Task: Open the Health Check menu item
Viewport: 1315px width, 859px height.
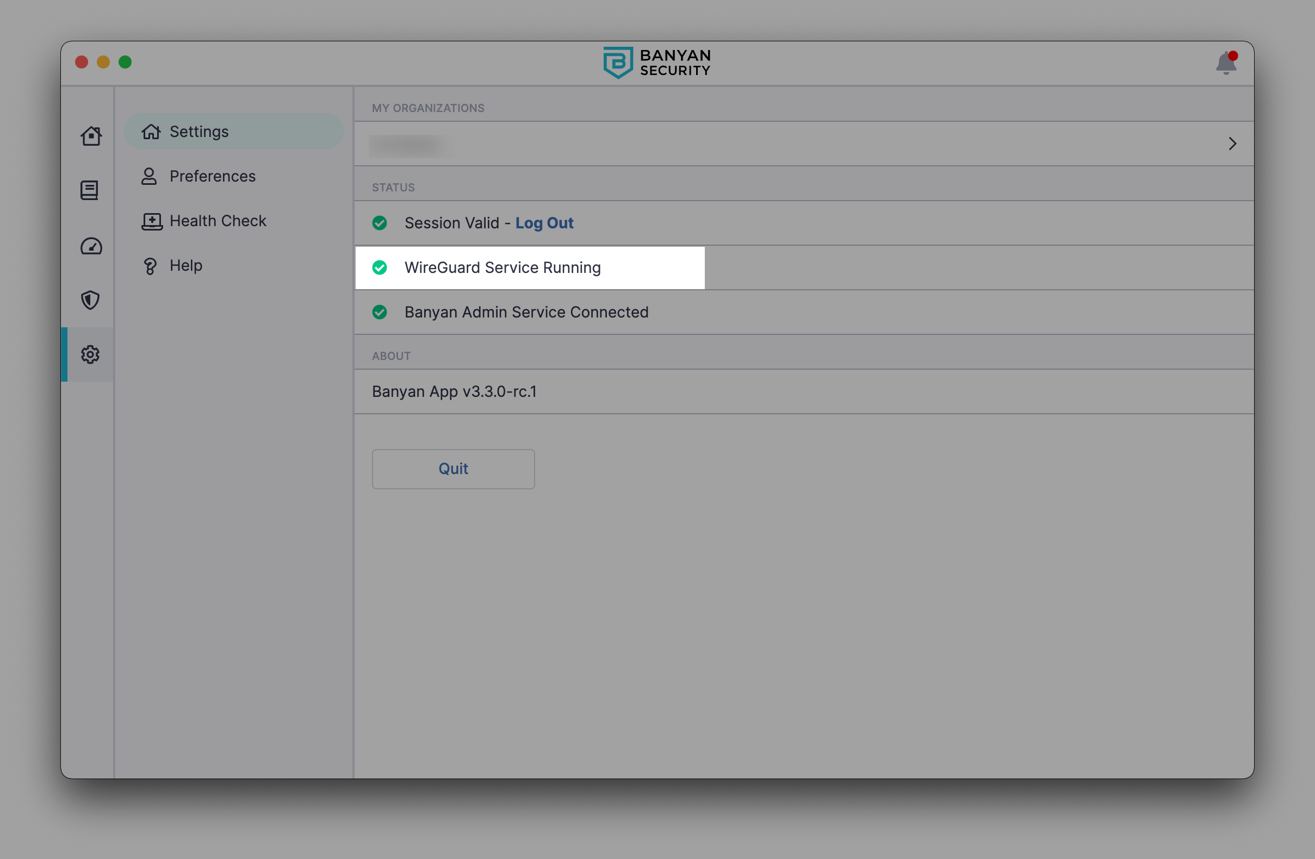Action: point(218,221)
